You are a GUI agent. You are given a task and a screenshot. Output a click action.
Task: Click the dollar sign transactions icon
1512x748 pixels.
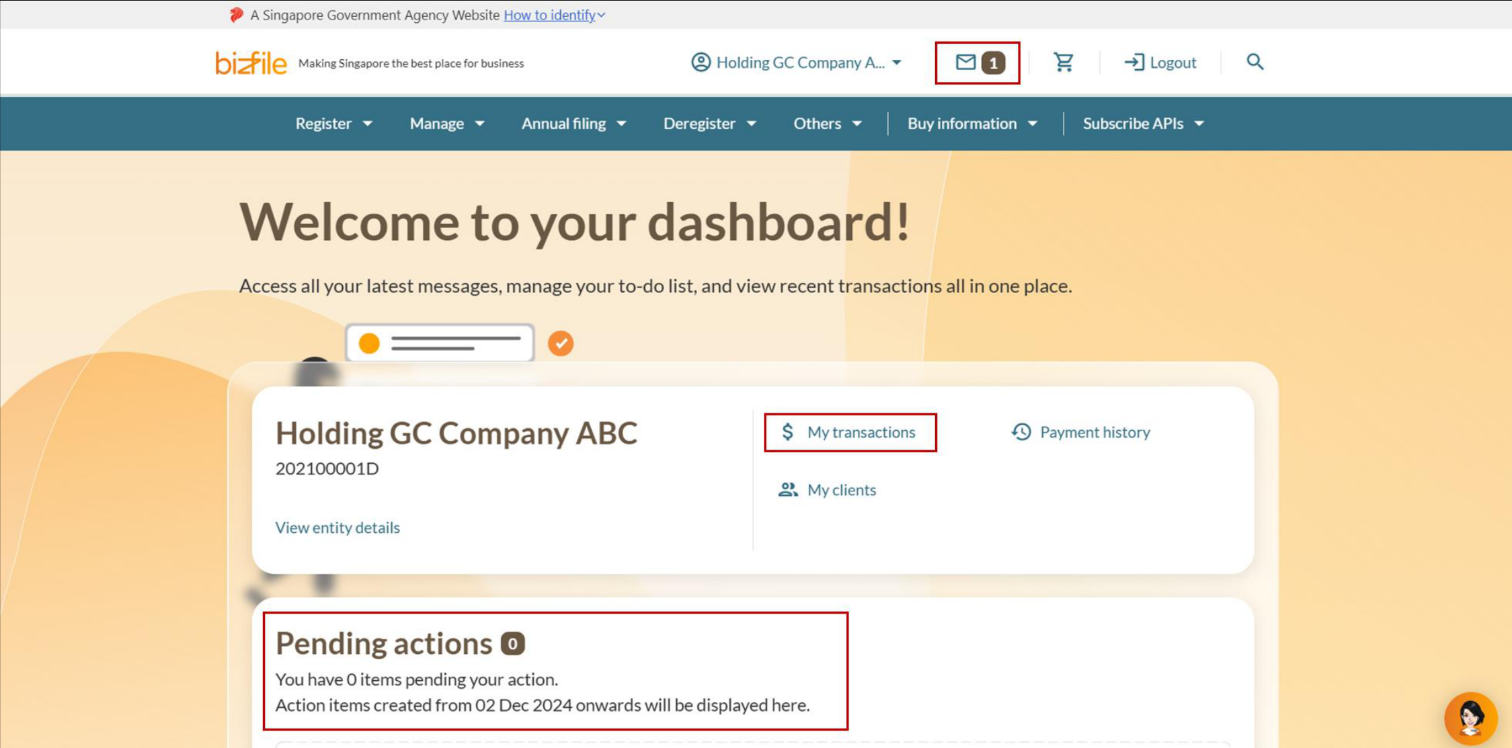click(x=788, y=431)
